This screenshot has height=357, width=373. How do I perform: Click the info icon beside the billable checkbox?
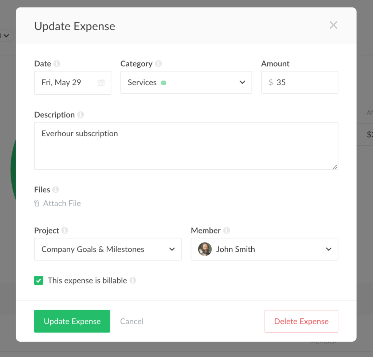[133, 280]
